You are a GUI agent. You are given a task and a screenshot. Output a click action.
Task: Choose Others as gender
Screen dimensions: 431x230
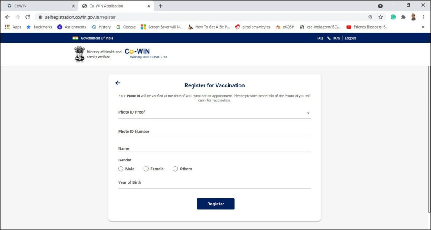(x=175, y=169)
